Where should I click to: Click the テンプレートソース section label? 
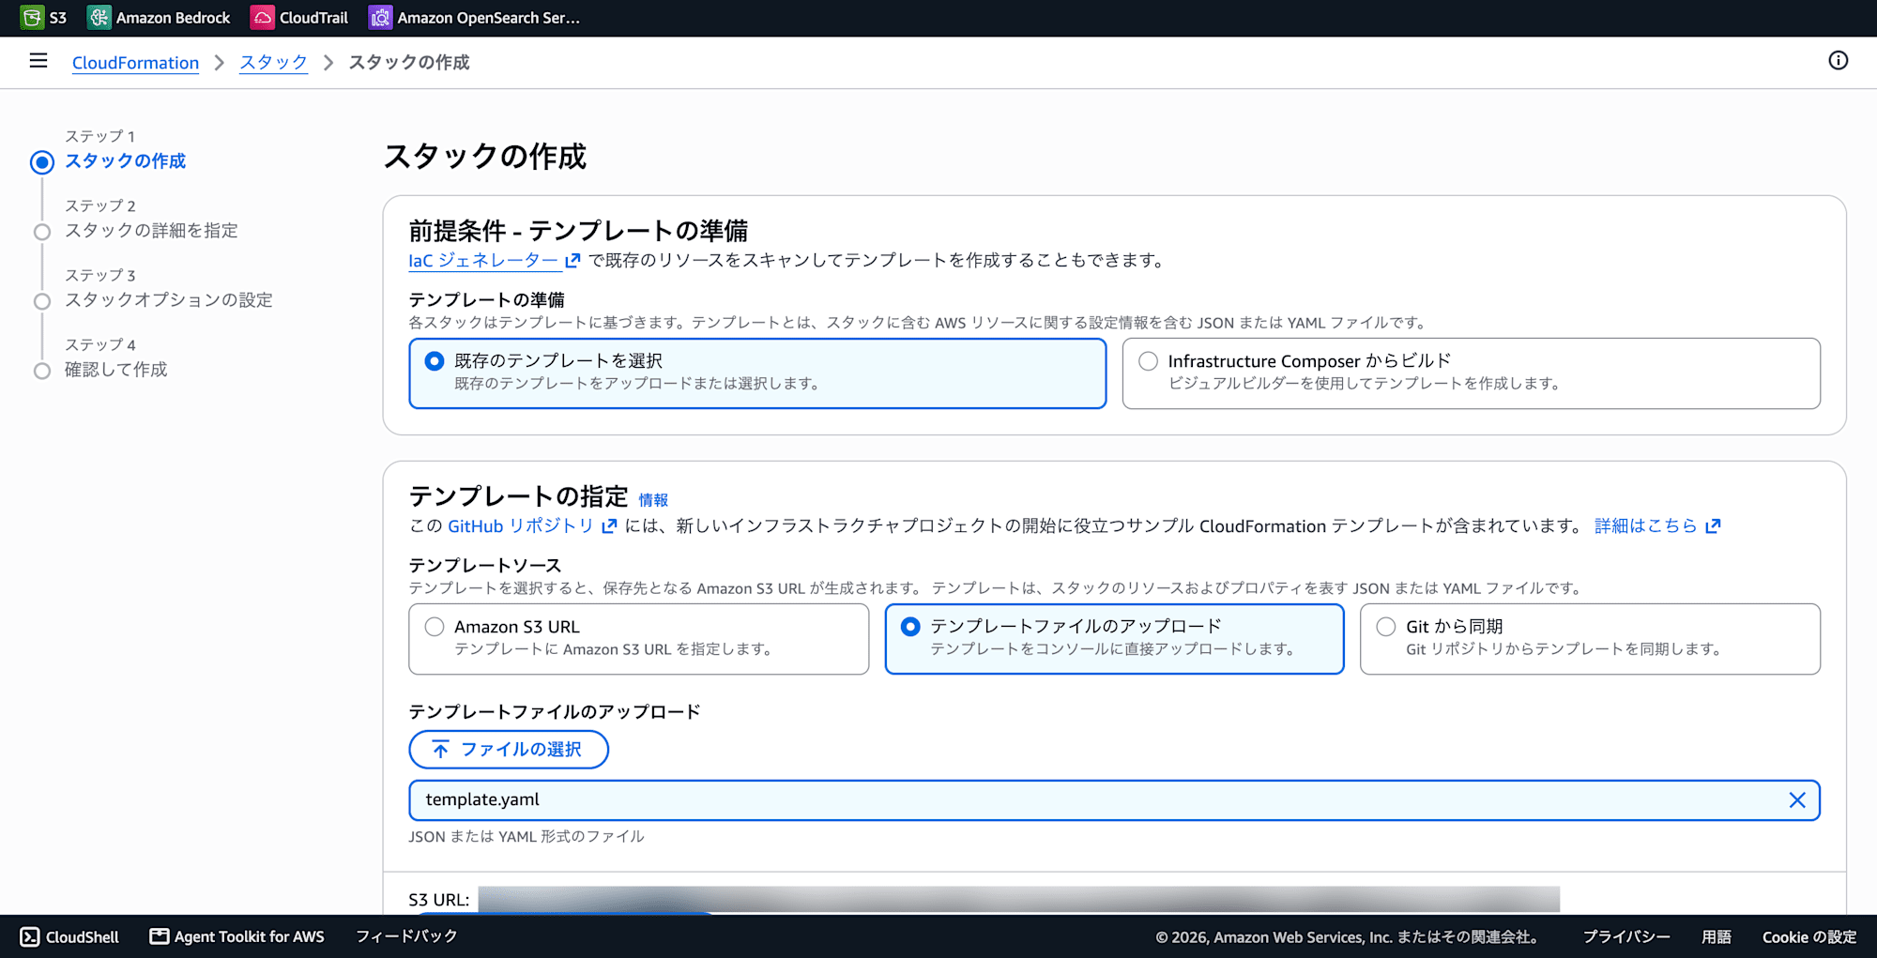tap(485, 566)
